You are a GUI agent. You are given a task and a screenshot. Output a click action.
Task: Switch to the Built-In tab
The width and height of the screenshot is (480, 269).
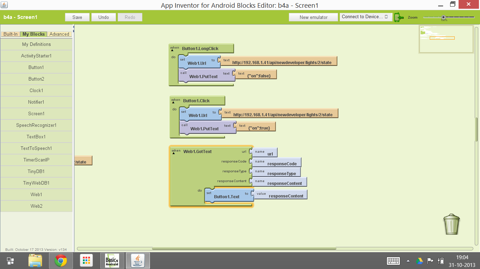[x=11, y=34]
